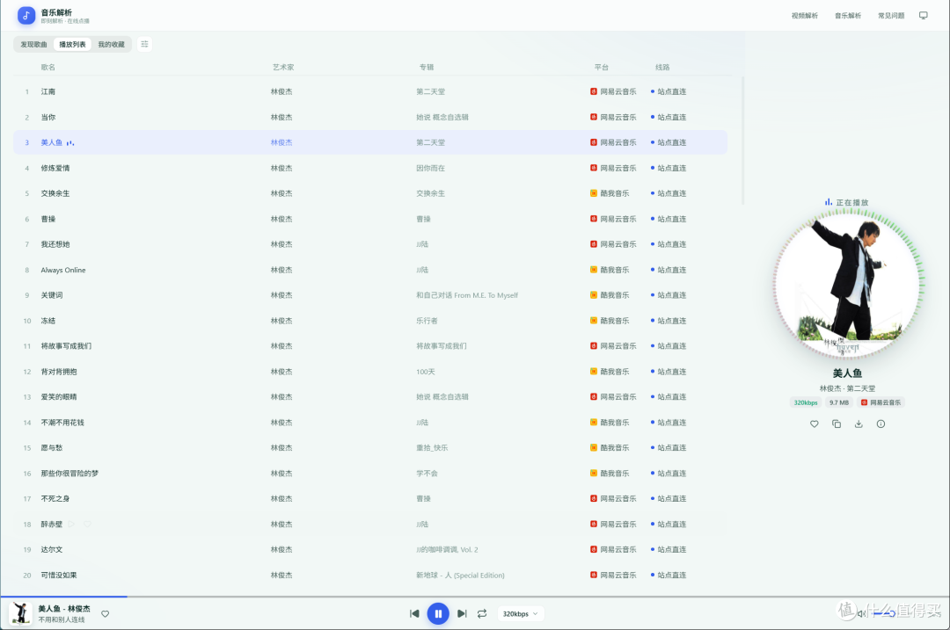Favorite 醉赤壁 with its row heart
950x630 pixels.
87,524
